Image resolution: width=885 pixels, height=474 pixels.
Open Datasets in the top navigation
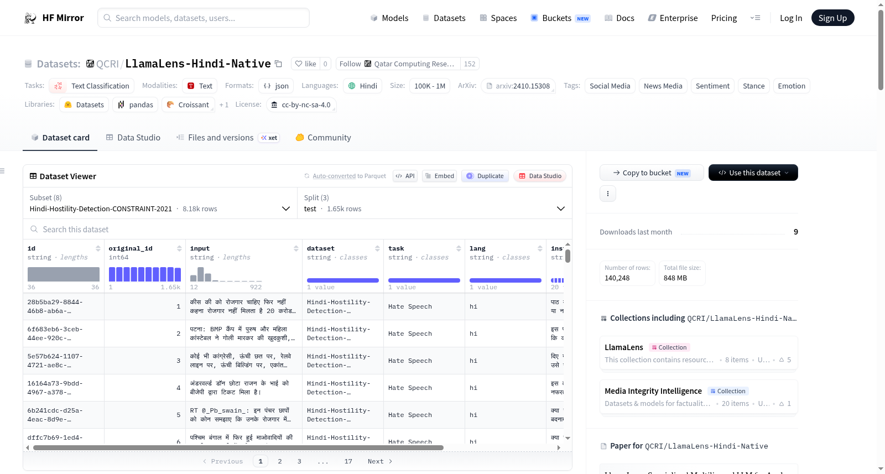point(444,18)
